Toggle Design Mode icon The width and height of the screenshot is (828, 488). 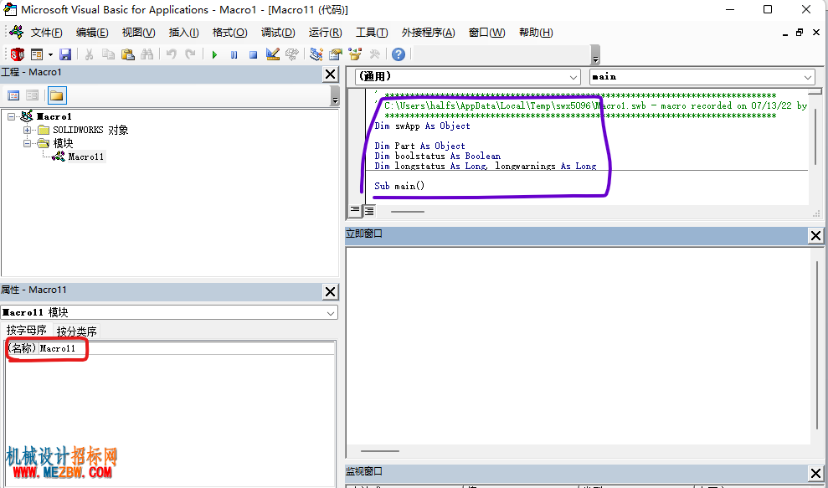[272, 54]
